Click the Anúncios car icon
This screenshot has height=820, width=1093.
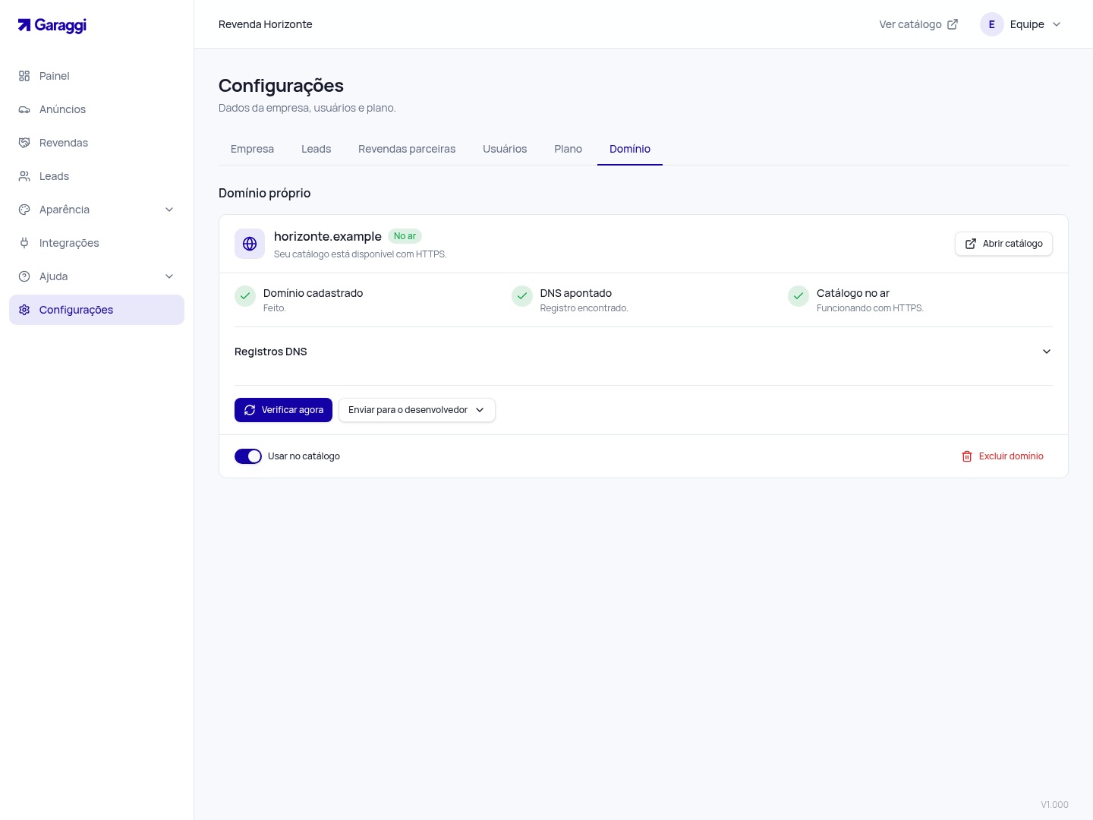pyautogui.click(x=24, y=109)
